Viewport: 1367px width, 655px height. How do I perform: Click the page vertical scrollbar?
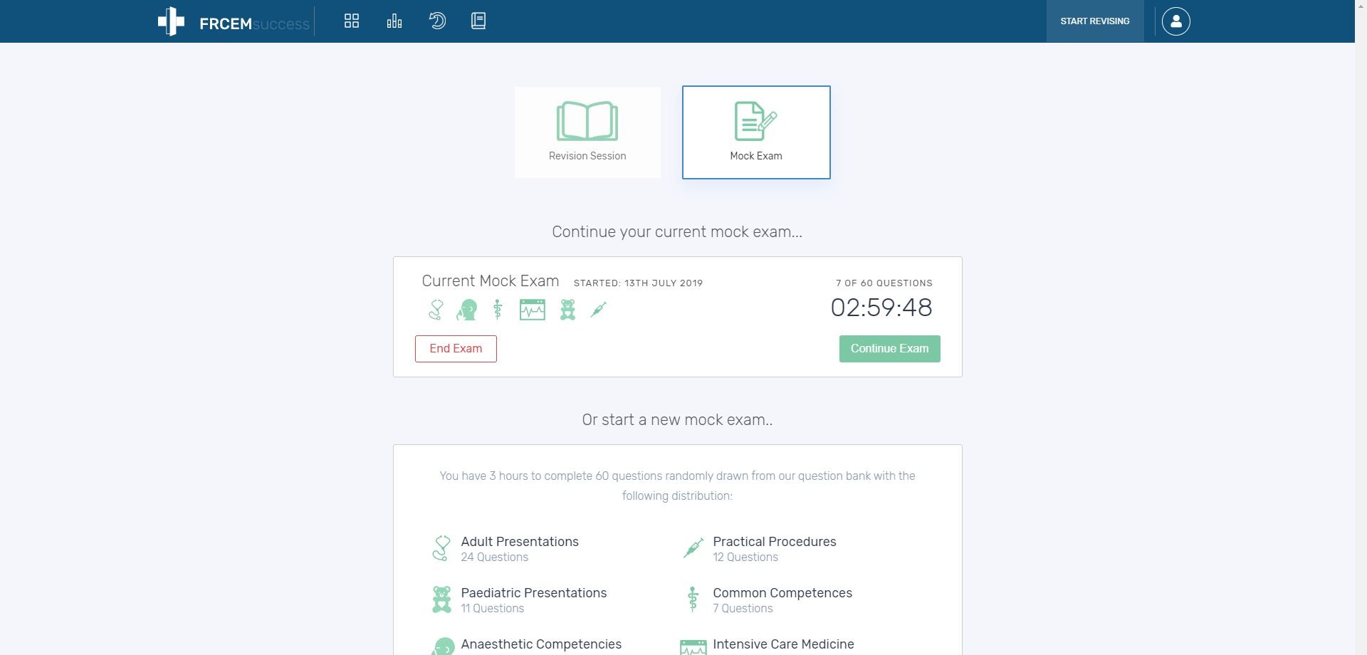tap(1361, 327)
